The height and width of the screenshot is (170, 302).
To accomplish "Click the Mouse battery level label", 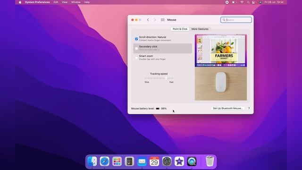I will pyautogui.click(x=143, y=109).
